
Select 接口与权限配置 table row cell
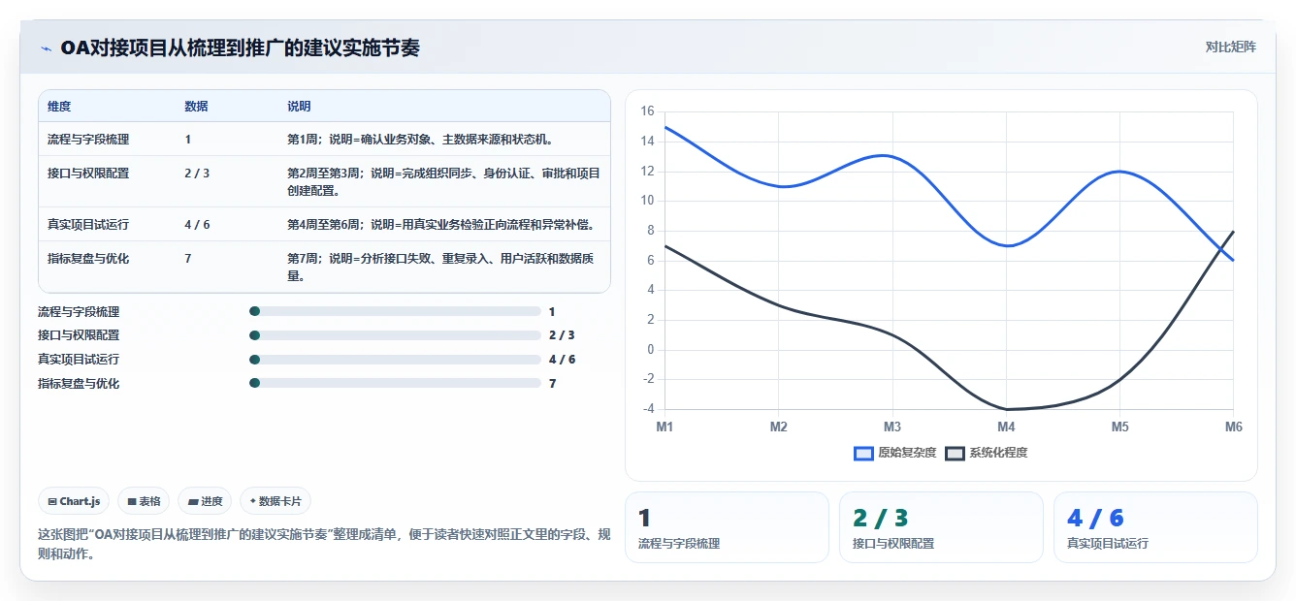88,174
